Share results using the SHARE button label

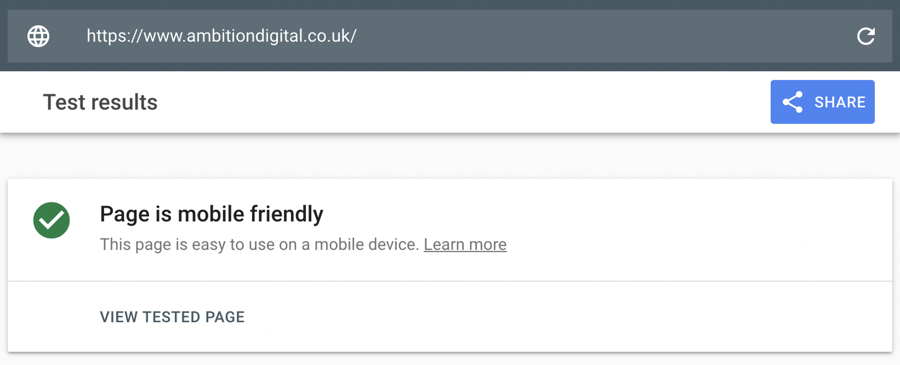tap(840, 102)
